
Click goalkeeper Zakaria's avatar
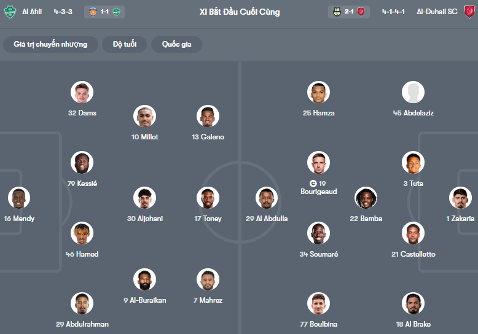coord(460,198)
